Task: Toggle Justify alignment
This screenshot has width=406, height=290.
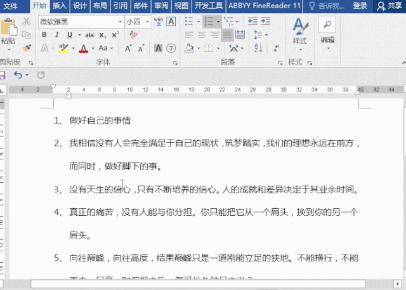Action: [x=227, y=35]
